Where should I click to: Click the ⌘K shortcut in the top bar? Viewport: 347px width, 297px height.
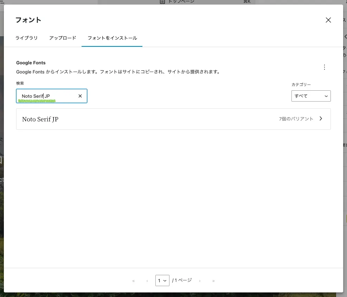246,2
